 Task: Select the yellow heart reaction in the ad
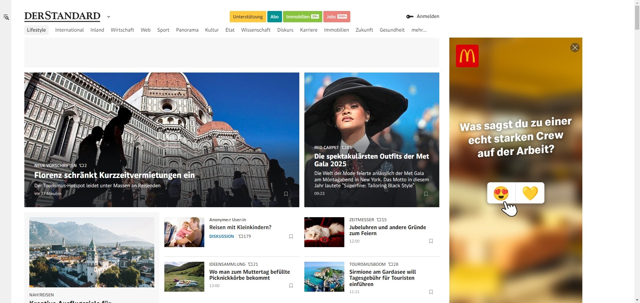point(530,193)
